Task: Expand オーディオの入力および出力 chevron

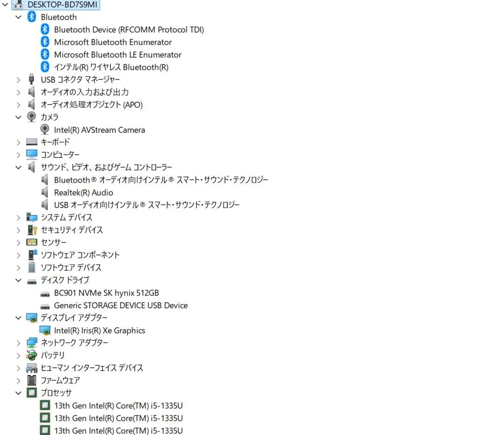Action: point(18,92)
